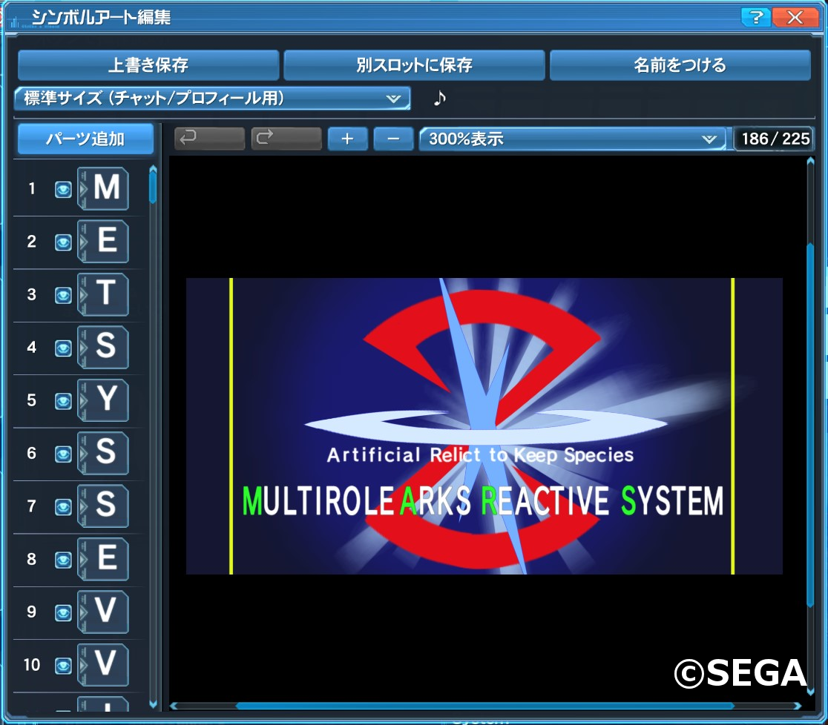Click 別スロットに保存 to save to another slot
Image resolution: width=828 pixels, height=725 pixels.
(x=414, y=65)
